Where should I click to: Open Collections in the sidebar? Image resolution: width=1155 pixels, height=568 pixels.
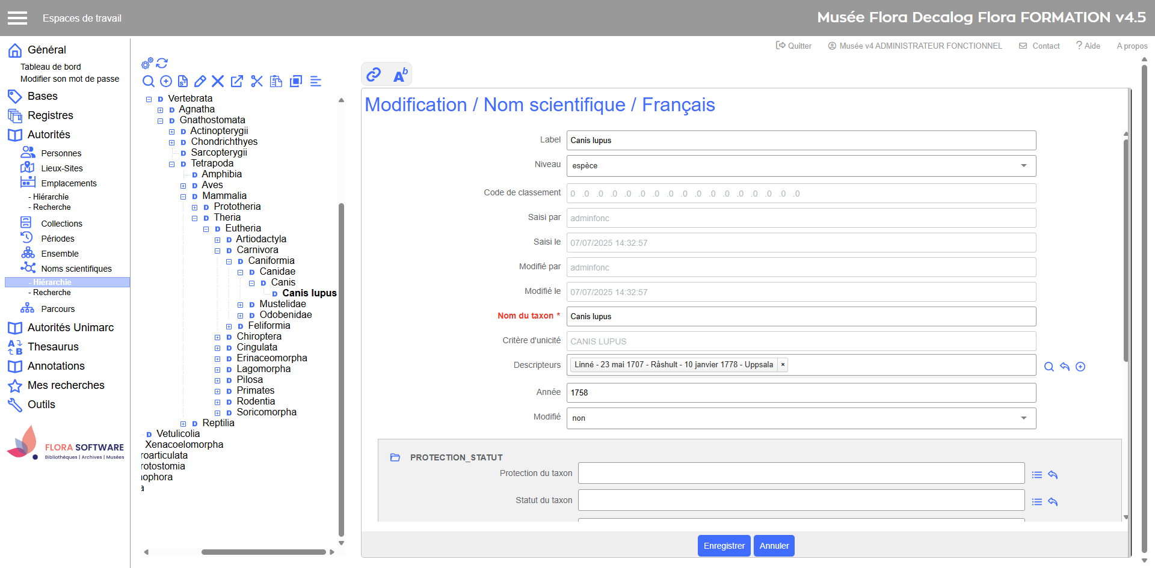click(61, 224)
